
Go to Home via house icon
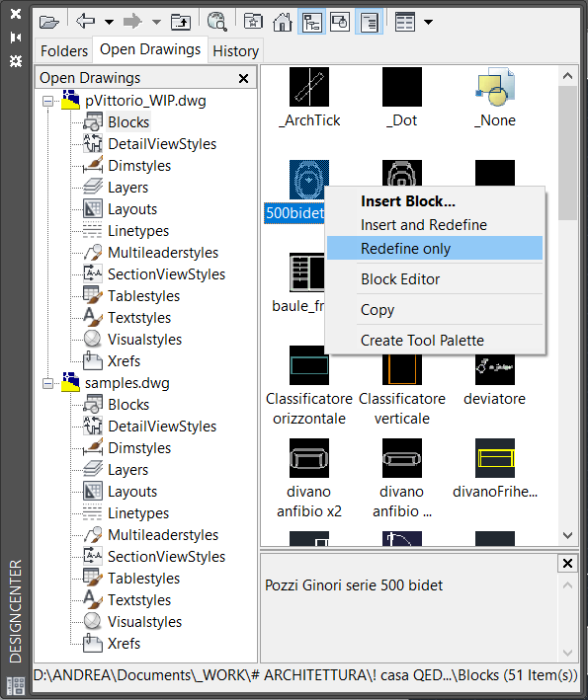coord(283,22)
